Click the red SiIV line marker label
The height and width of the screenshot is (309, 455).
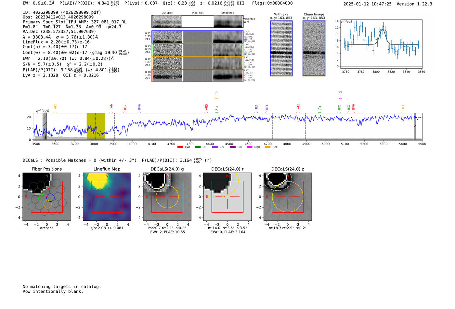point(206,107)
